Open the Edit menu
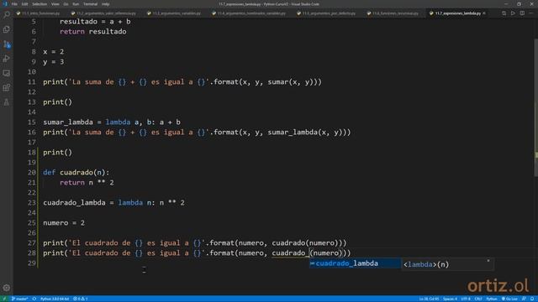The width and height of the screenshot is (538, 302). click(x=24, y=4)
